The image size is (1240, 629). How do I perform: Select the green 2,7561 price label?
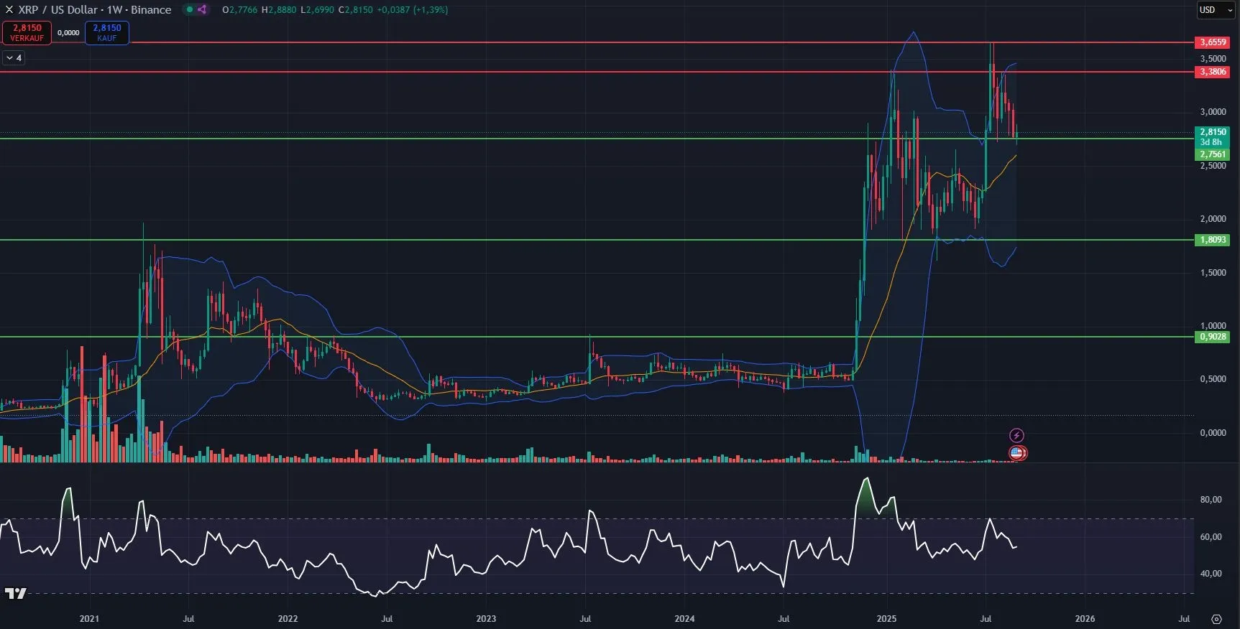point(1213,154)
